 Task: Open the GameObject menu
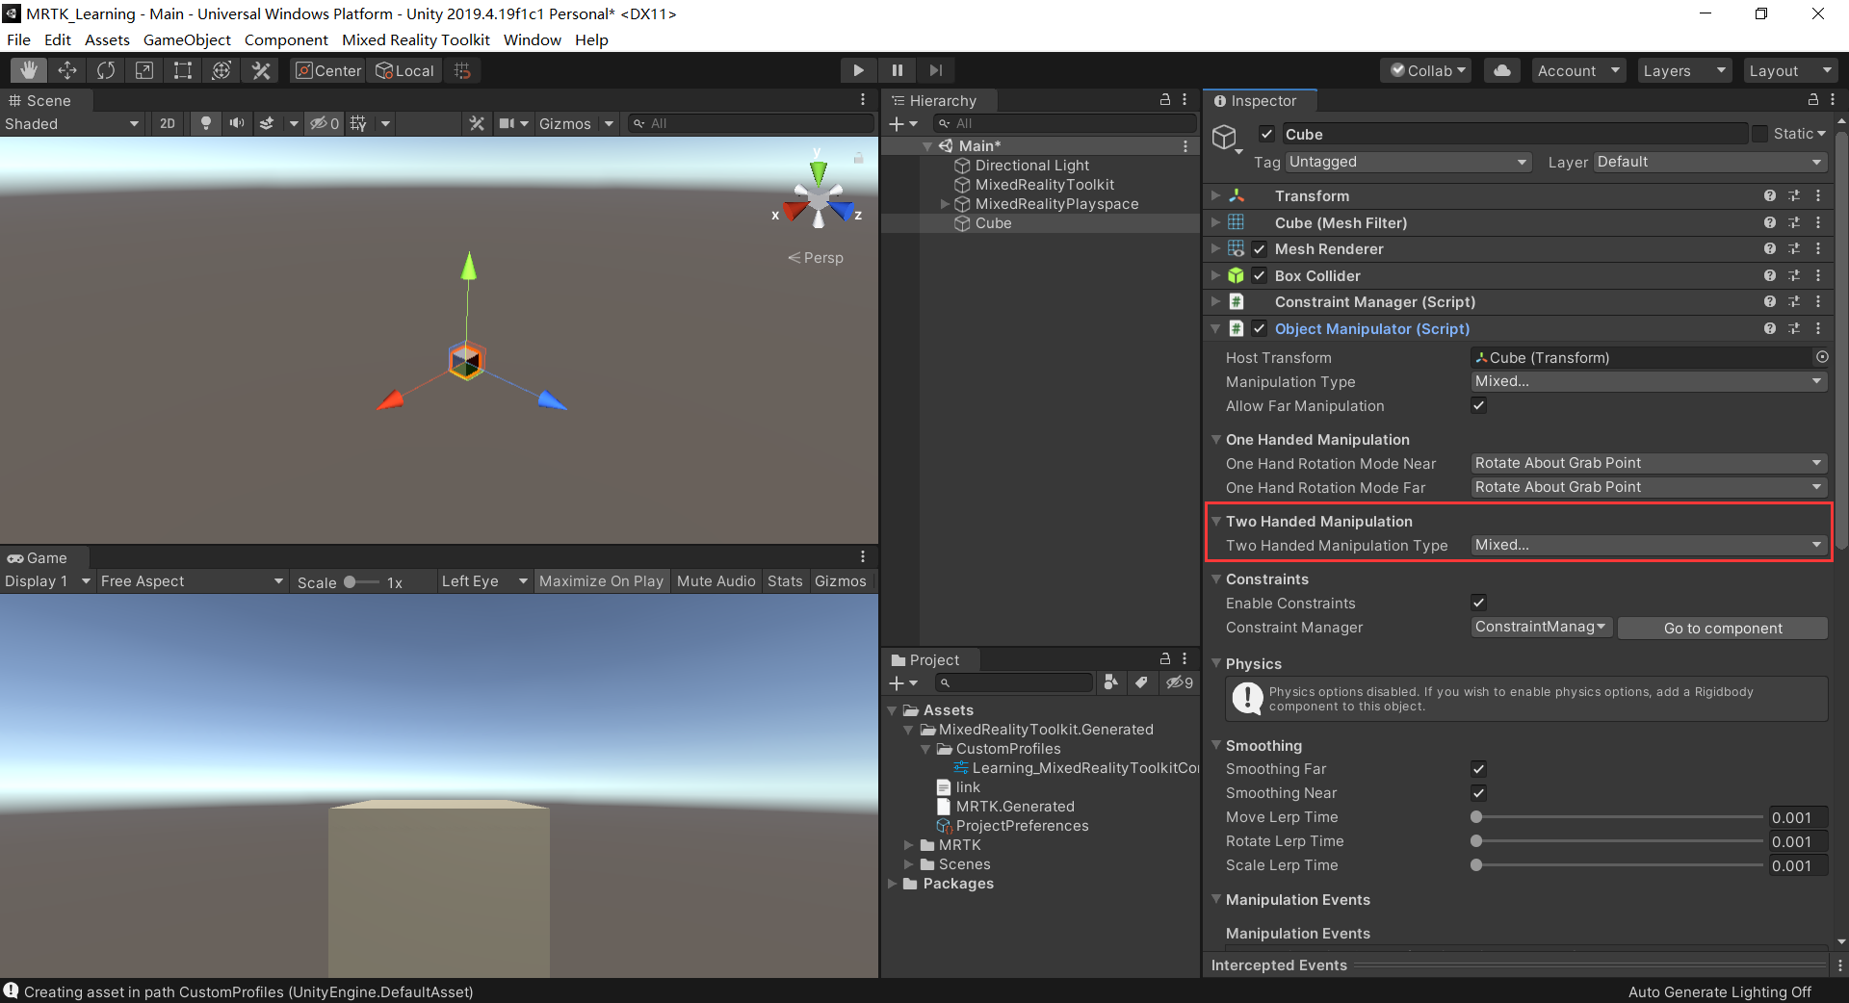click(x=187, y=40)
